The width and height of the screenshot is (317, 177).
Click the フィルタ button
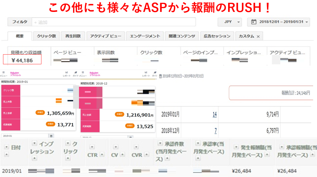point(19,22)
